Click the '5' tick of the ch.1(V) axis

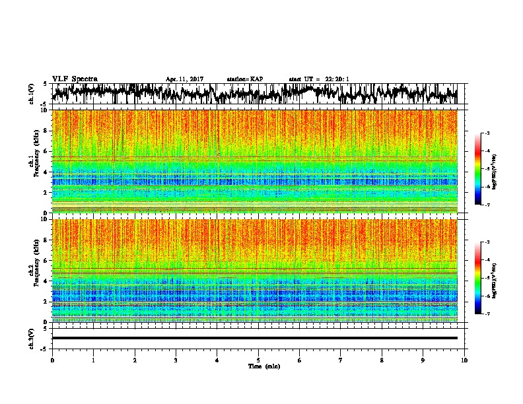tap(46, 84)
